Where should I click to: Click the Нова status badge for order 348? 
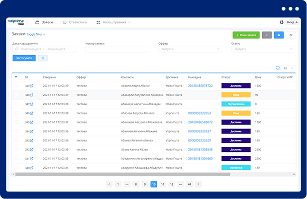click(236, 95)
